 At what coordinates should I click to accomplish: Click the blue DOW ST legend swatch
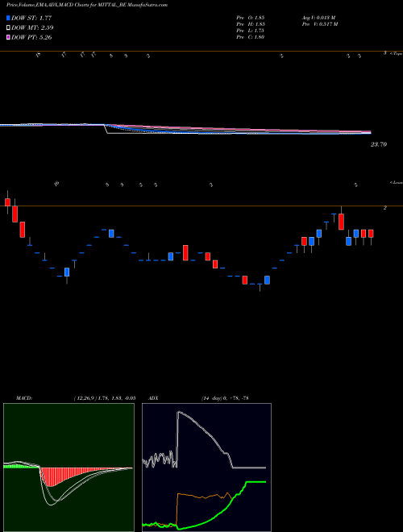[x=8, y=18]
